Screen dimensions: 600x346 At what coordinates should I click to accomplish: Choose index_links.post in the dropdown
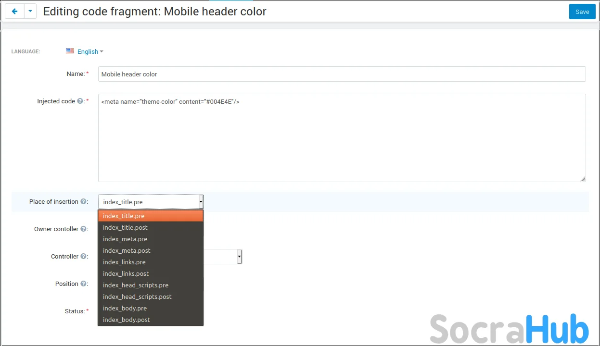tap(126, 273)
